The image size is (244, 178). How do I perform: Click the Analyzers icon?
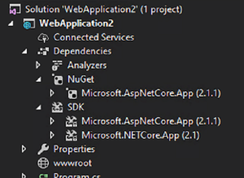click(57, 66)
